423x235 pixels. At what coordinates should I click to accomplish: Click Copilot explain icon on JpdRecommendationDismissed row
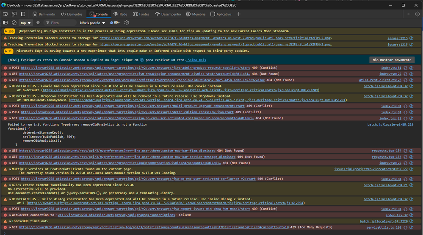412,163
